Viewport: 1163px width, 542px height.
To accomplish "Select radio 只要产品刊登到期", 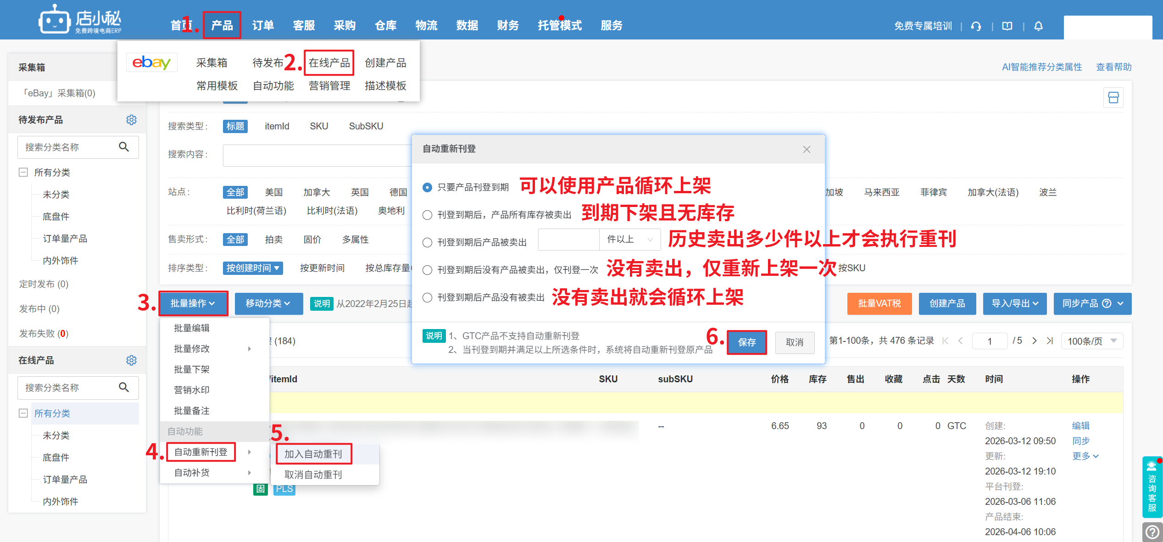I will tap(427, 187).
